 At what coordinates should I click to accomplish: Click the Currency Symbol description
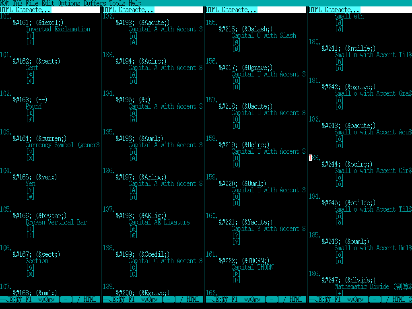pyautogui.click(x=62, y=145)
